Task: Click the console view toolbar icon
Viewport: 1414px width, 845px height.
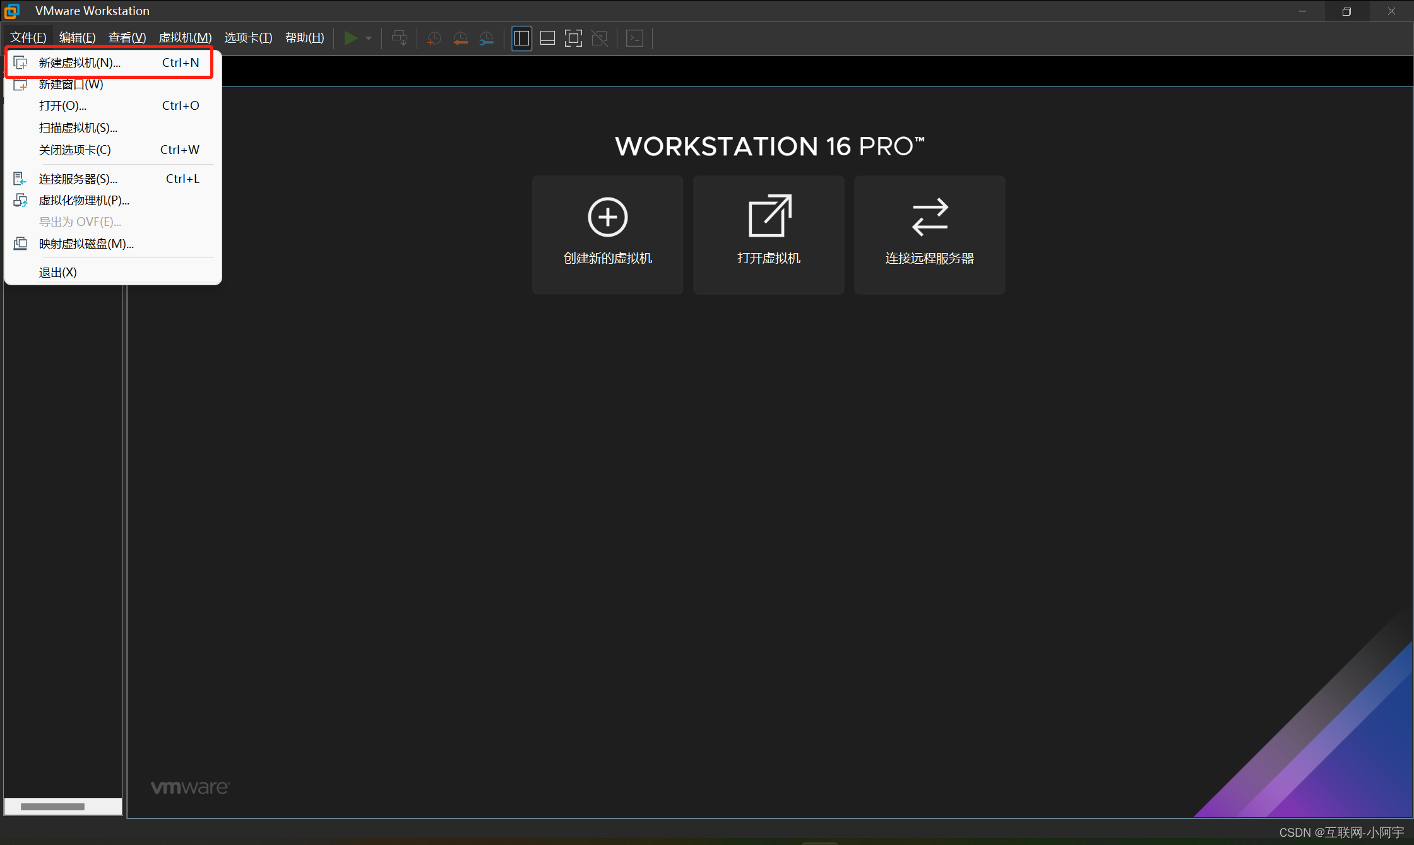Action: coord(634,38)
